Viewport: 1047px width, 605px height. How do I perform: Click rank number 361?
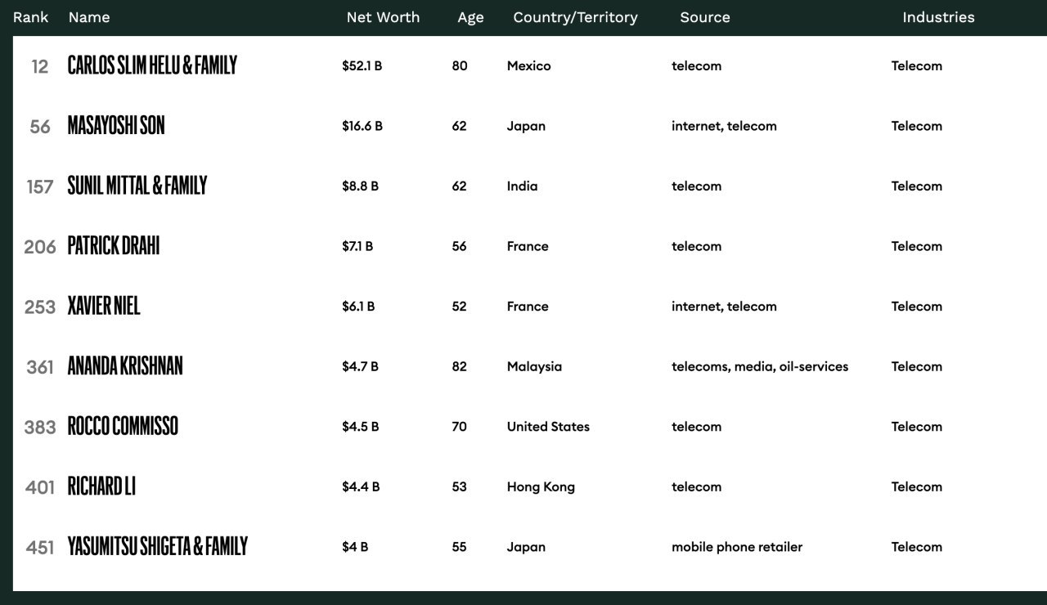point(40,367)
